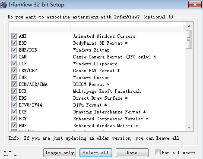Image resolution: width=203 pixels, height=159 pixels.
Task: Toggle the DXF checkbox
Action: coord(14,112)
